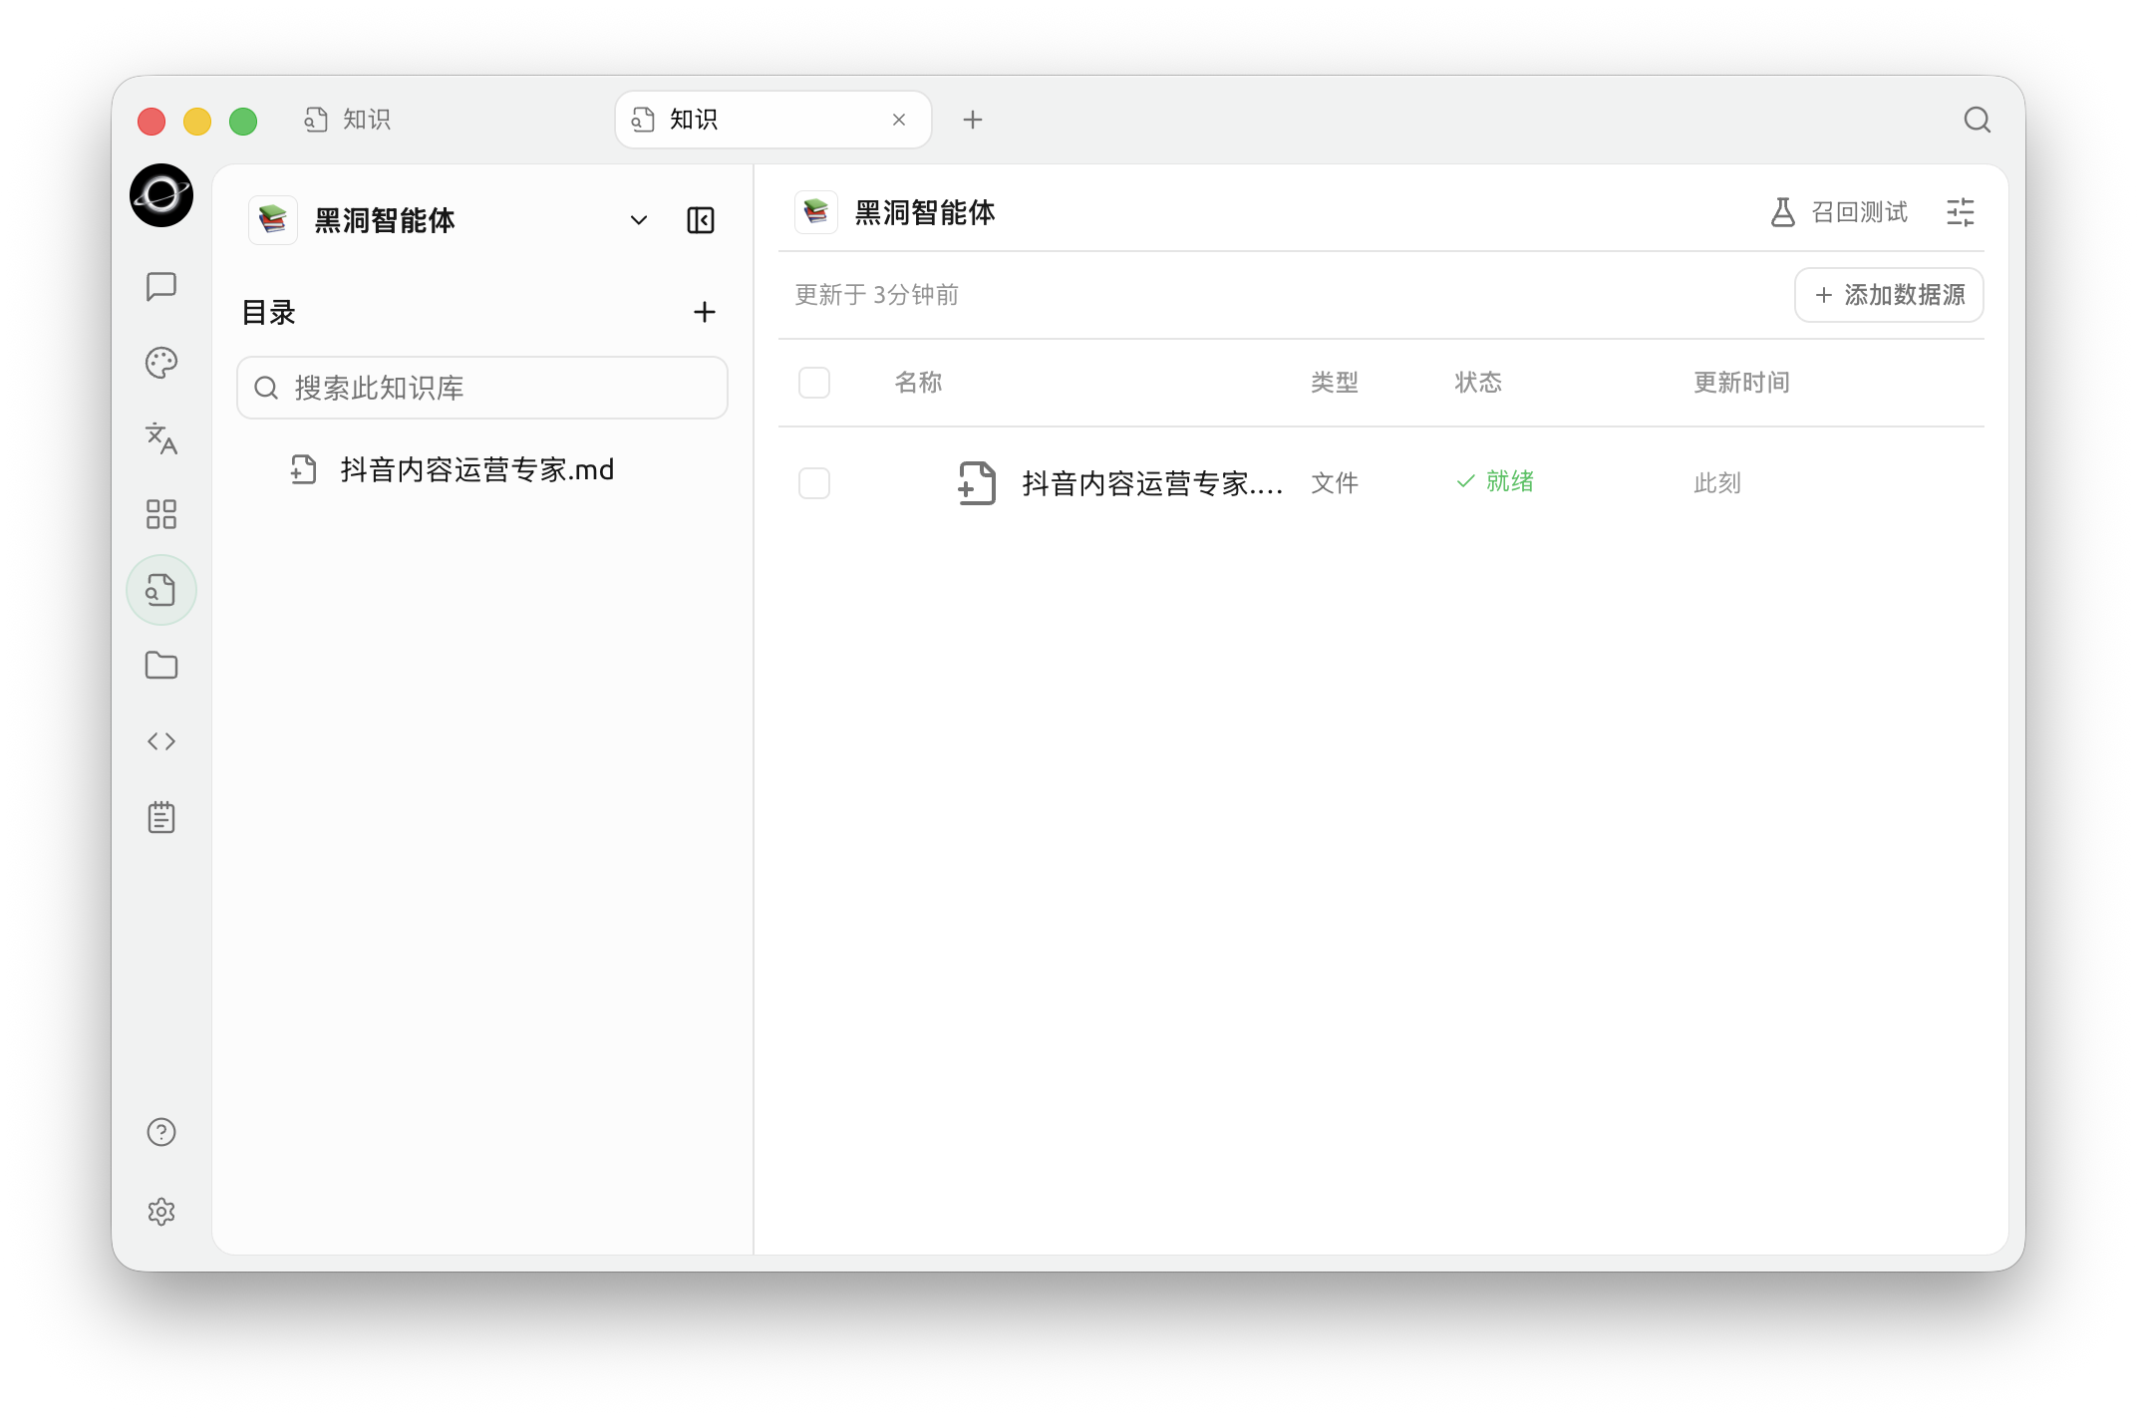Open a new tab with plus button
This screenshot has height=1419, width=2137.
[973, 120]
